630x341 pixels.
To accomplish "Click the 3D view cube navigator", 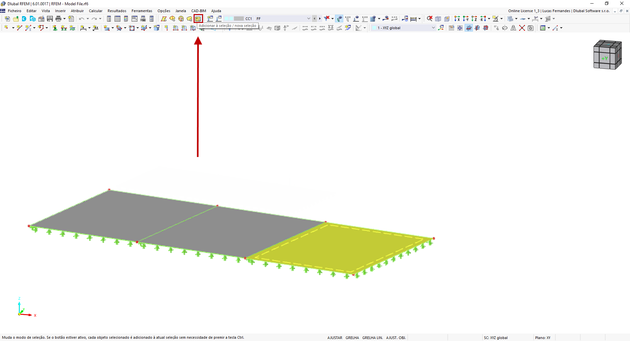I will [607, 54].
